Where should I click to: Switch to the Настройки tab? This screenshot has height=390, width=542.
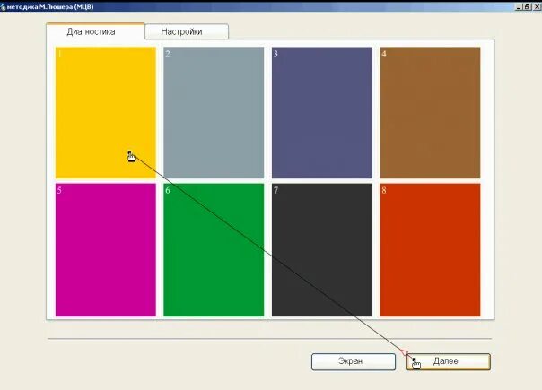(x=187, y=31)
